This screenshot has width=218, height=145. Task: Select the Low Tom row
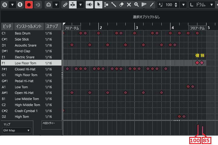(x=31, y=87)
